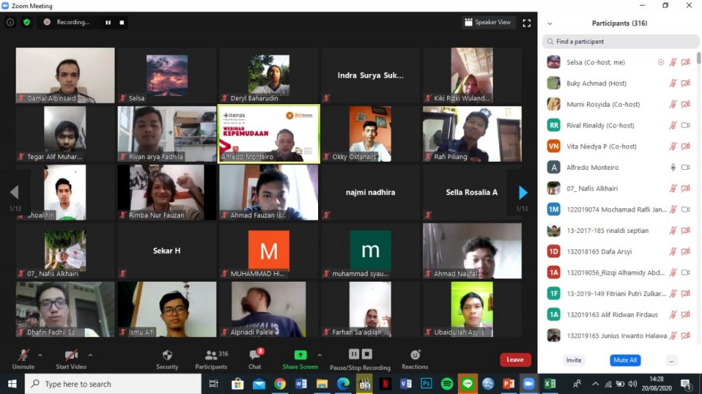The height and width of the screenshot is (394, 702).
Task: Select Indra Surya Suk... name tile
Action: pos(370,75)
